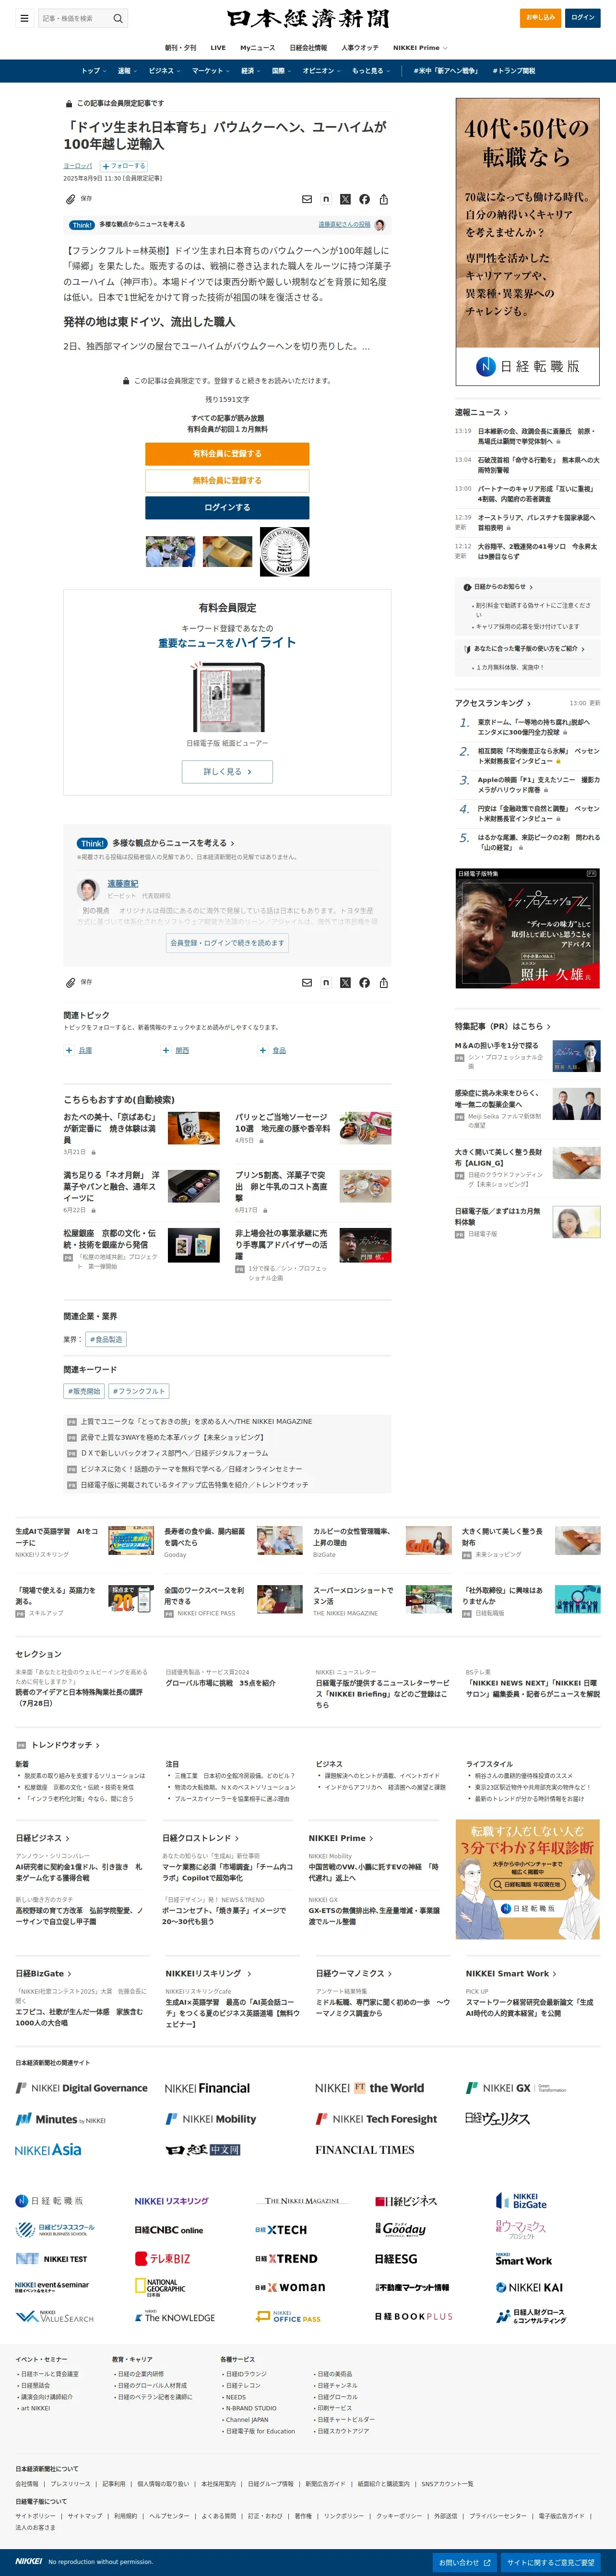This screenshot has width=616, height=2576.
Task: Open 朝刊・夕刊 menu item
Action: point(181,48)
